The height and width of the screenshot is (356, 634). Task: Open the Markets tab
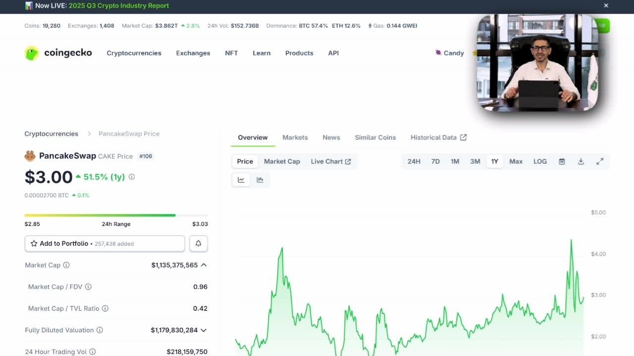(295, 137)
